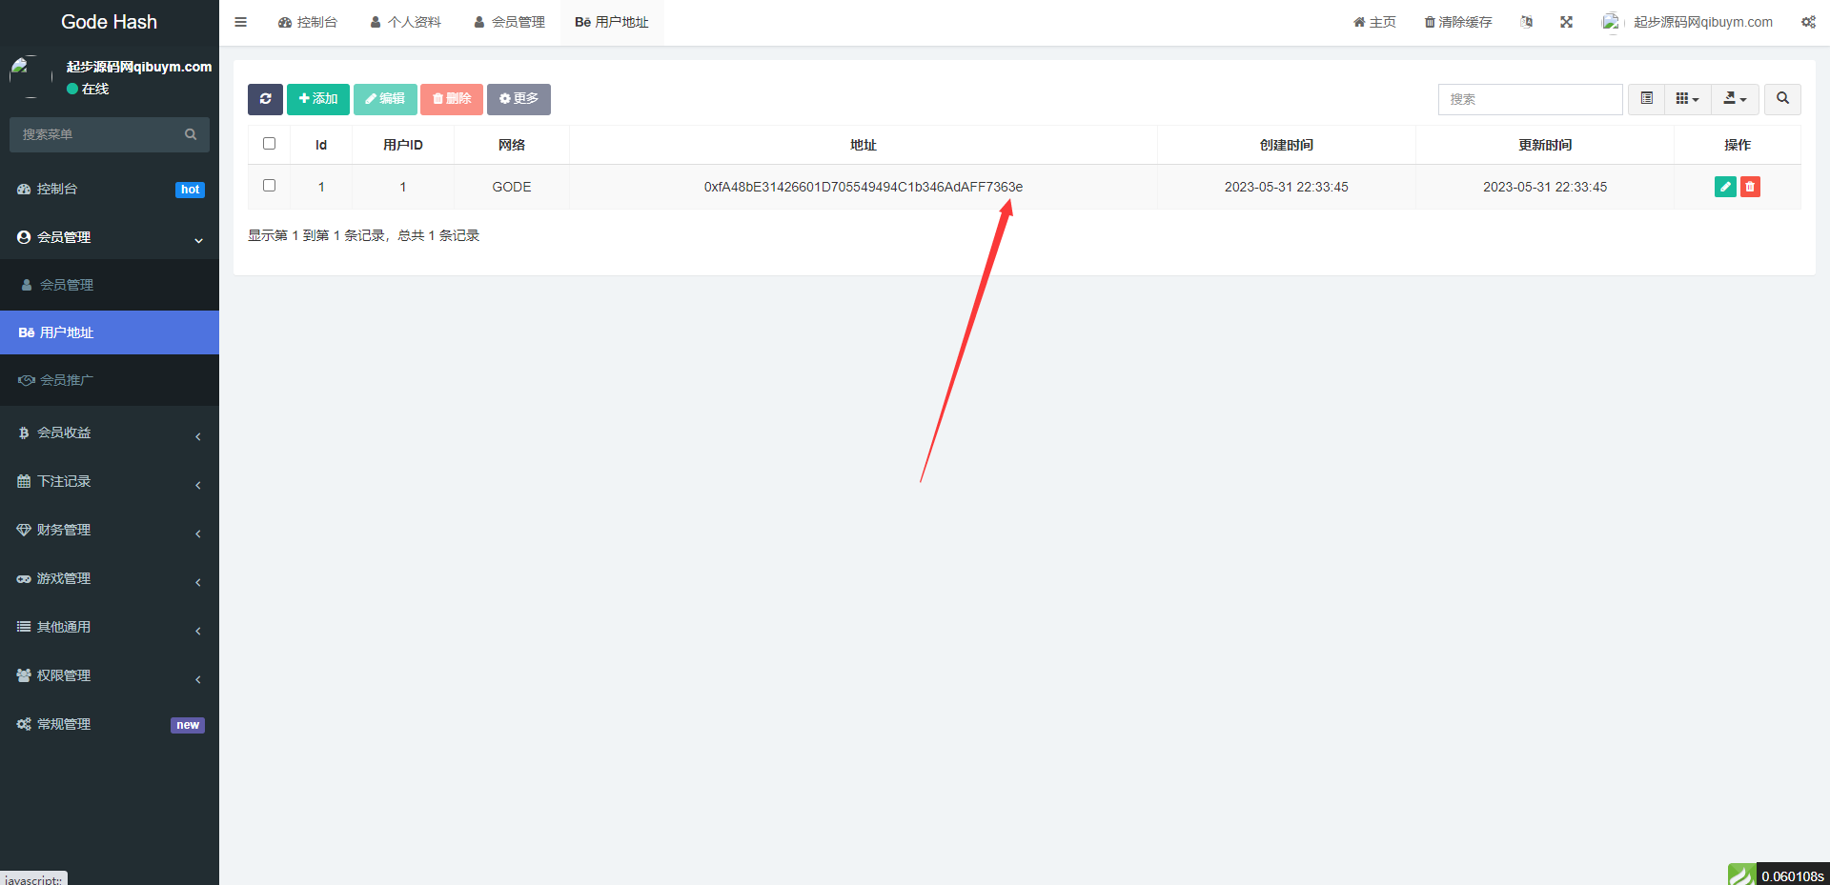Click the language switch icon

coord(1526,22)
